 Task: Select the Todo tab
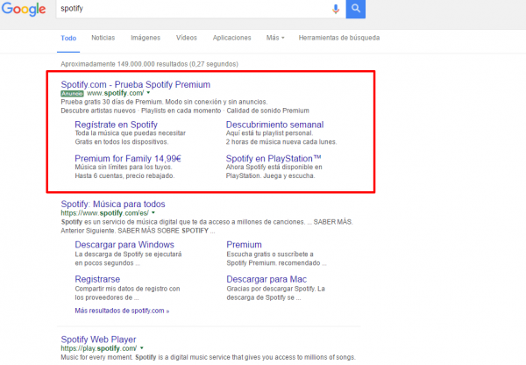[x=68, y=39]
